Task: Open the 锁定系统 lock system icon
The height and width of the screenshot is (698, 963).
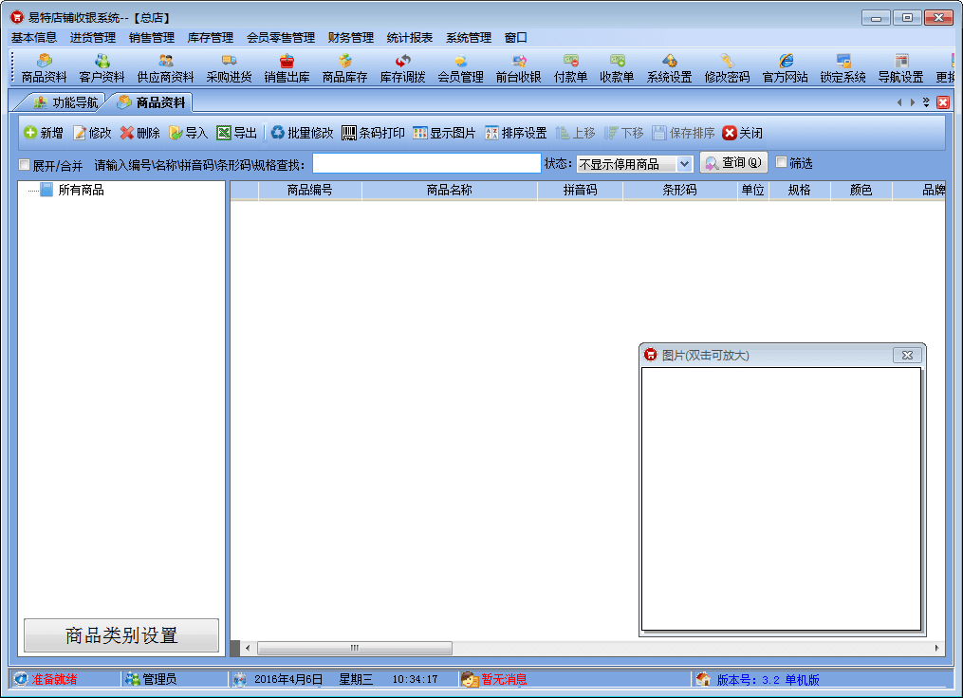Action: click(x=843, y=68)
